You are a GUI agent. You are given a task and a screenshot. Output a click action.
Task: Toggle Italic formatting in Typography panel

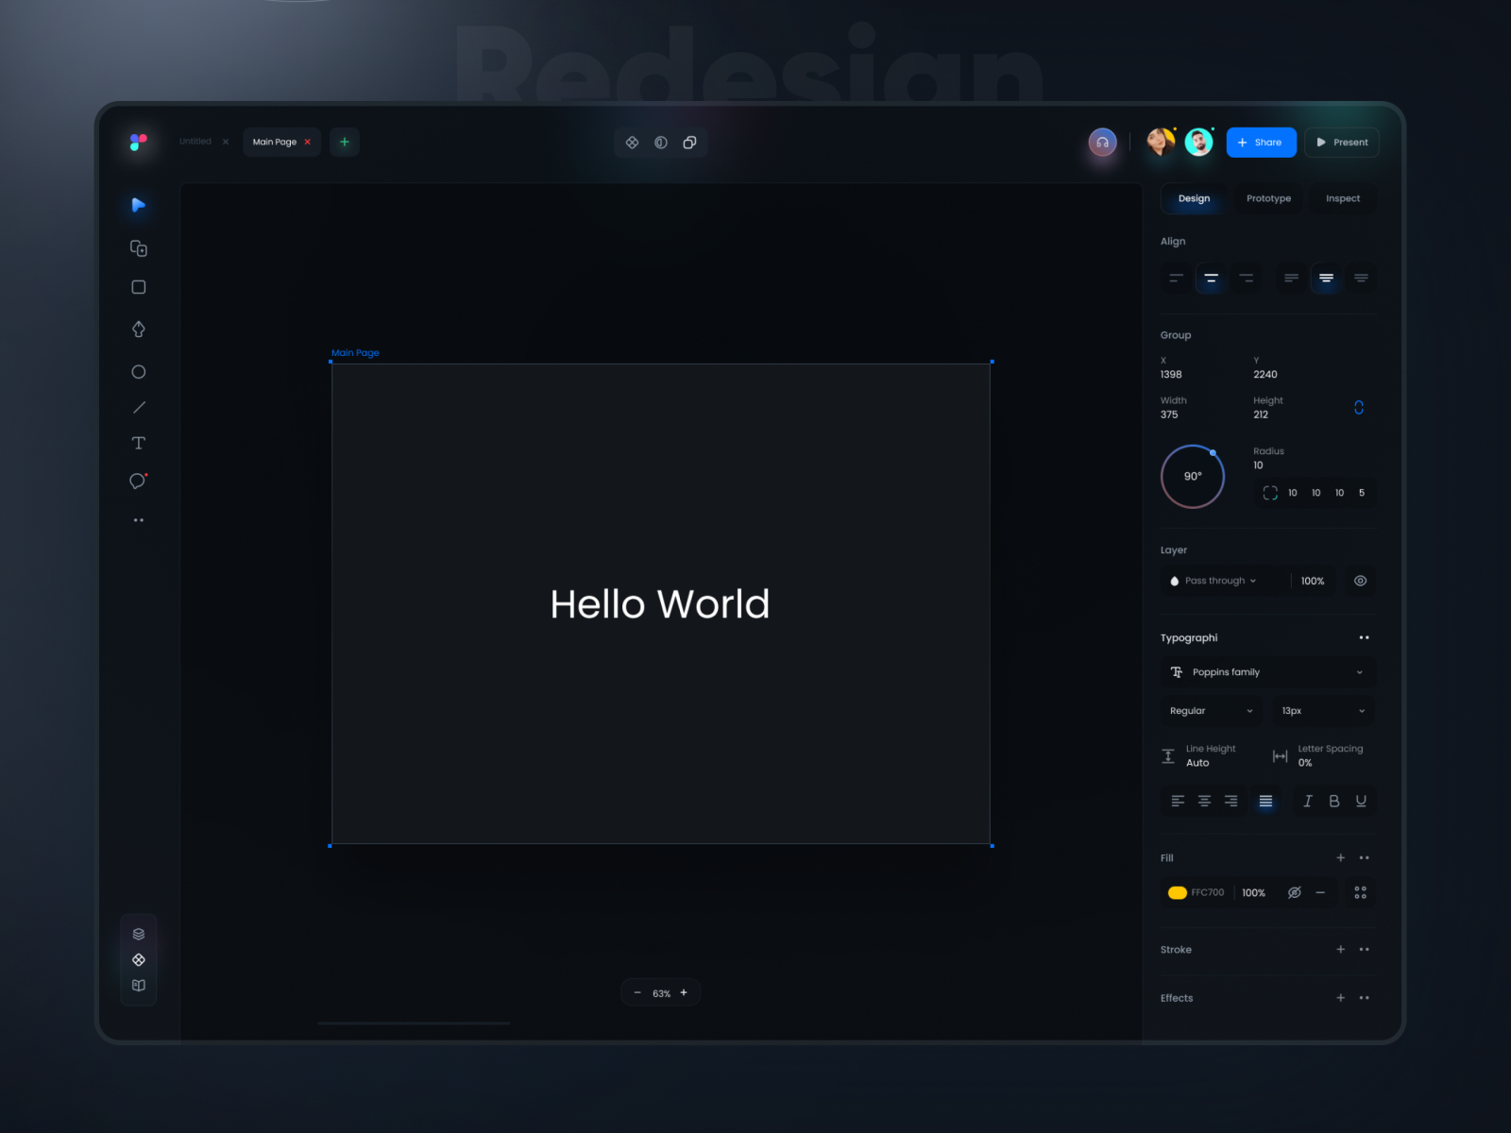coord(1307,801)
